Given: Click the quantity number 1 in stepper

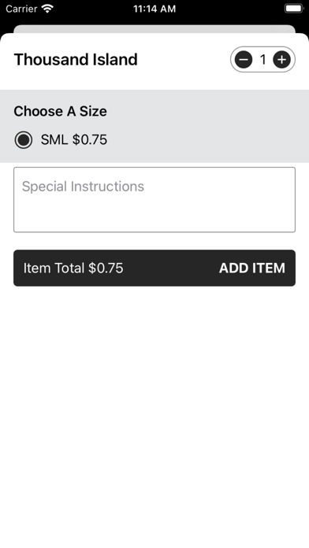Looking at the screenshot, I should (262, 60).
